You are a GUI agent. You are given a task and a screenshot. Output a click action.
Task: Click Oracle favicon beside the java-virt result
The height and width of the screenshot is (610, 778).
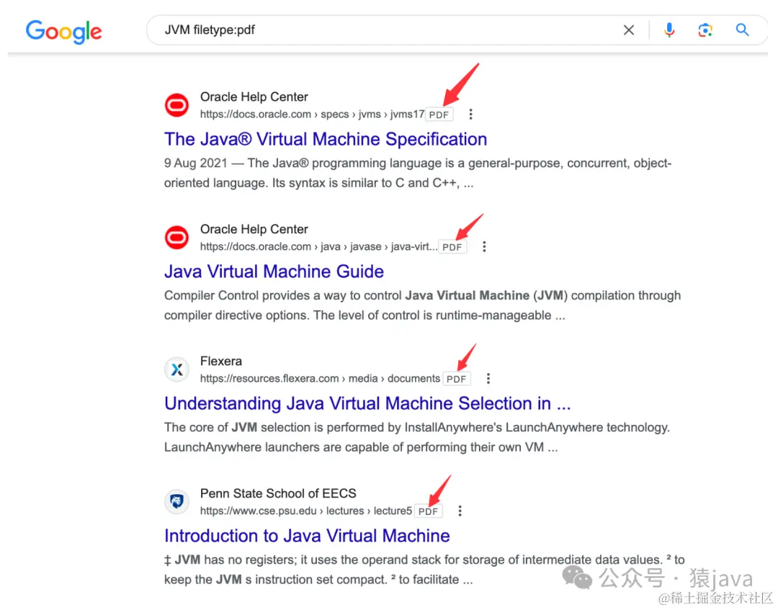coord(176,238)
